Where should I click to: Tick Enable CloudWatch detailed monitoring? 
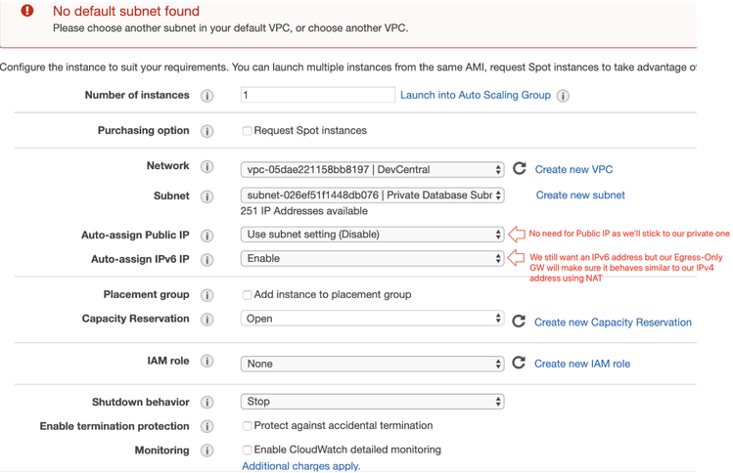[x=247, y=451]
